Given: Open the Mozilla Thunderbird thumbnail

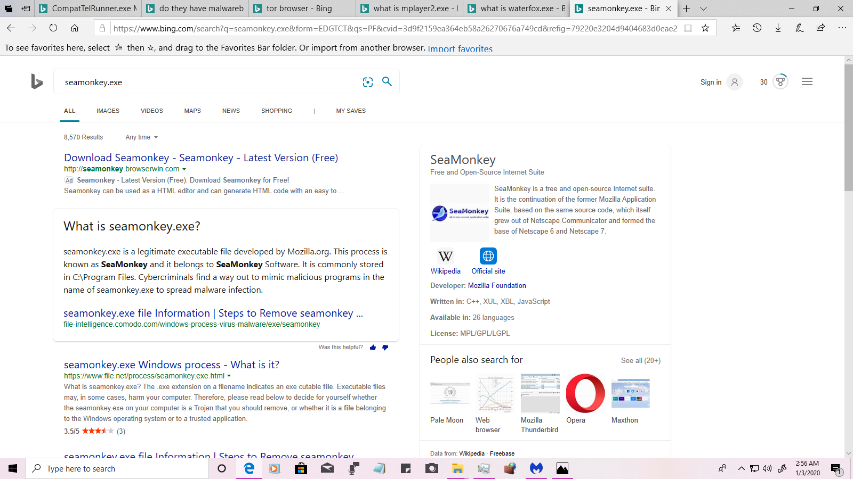Looking at the screenshot, I should pyautogui.click(x=540, y=393).
